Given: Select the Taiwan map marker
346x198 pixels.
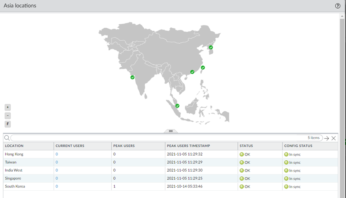Looking at the screenshot, I should (203, 68).
